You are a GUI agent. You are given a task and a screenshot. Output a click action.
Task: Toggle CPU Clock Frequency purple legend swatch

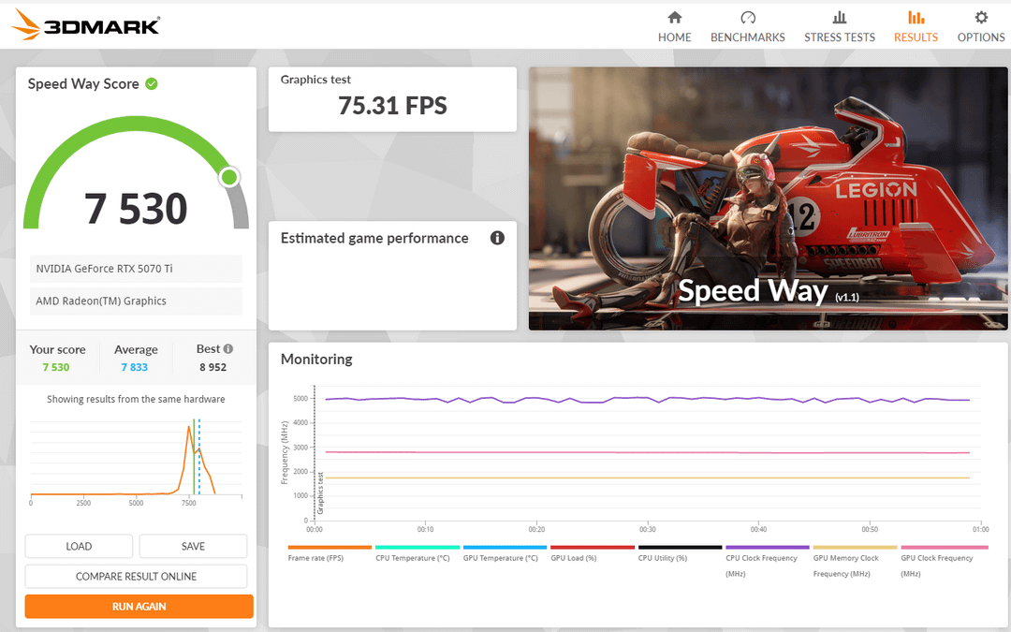[x=768, y=548]
